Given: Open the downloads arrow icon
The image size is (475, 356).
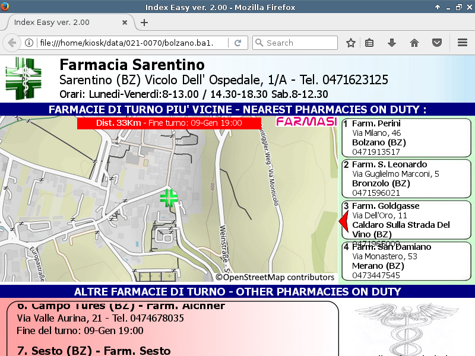Looking at the screenshot, I should 391,43.
